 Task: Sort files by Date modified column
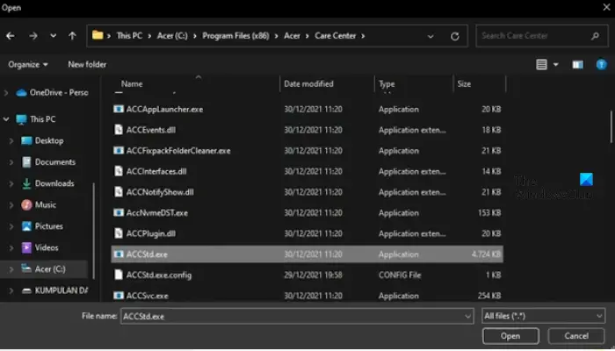[x=308, y=84]
